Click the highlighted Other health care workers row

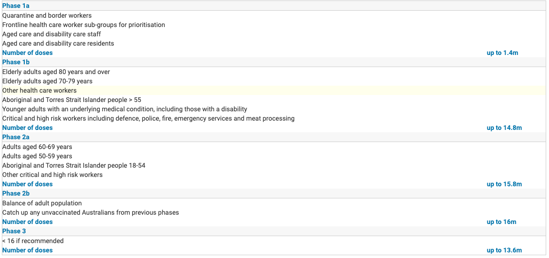click(x=39, y=90)
